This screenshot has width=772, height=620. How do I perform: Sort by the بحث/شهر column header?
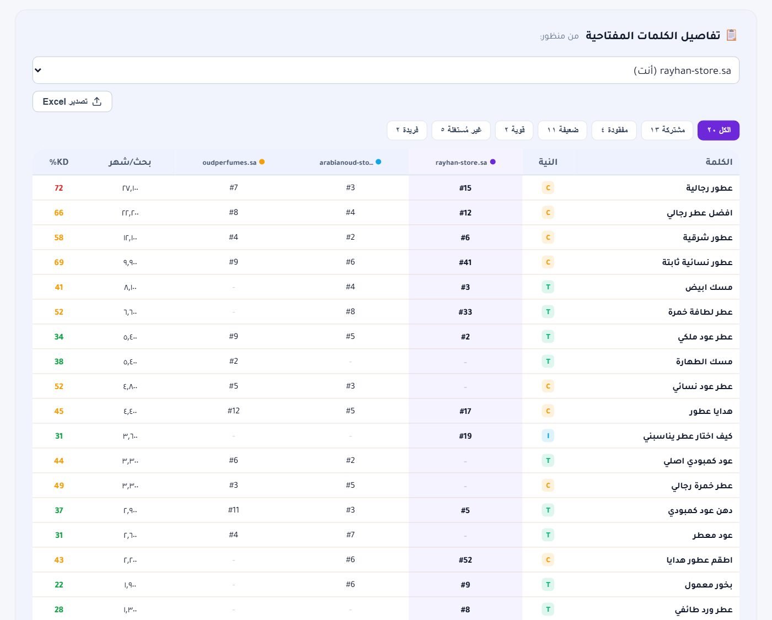coord(130,162)
